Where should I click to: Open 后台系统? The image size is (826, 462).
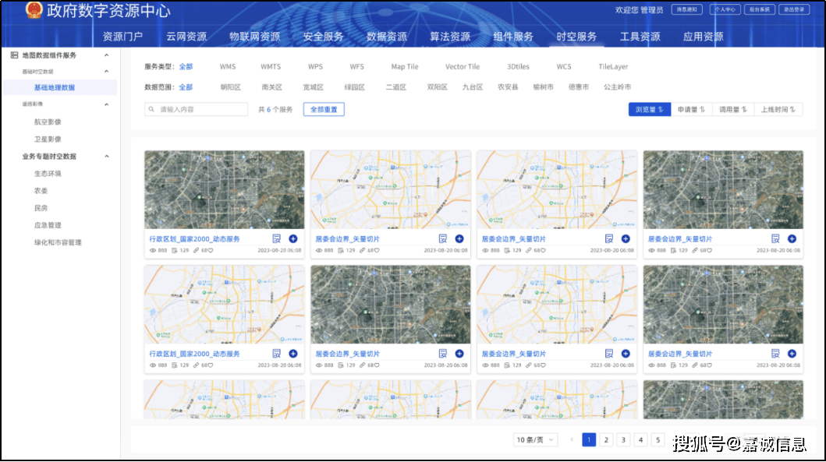click(x=760, y=9)
